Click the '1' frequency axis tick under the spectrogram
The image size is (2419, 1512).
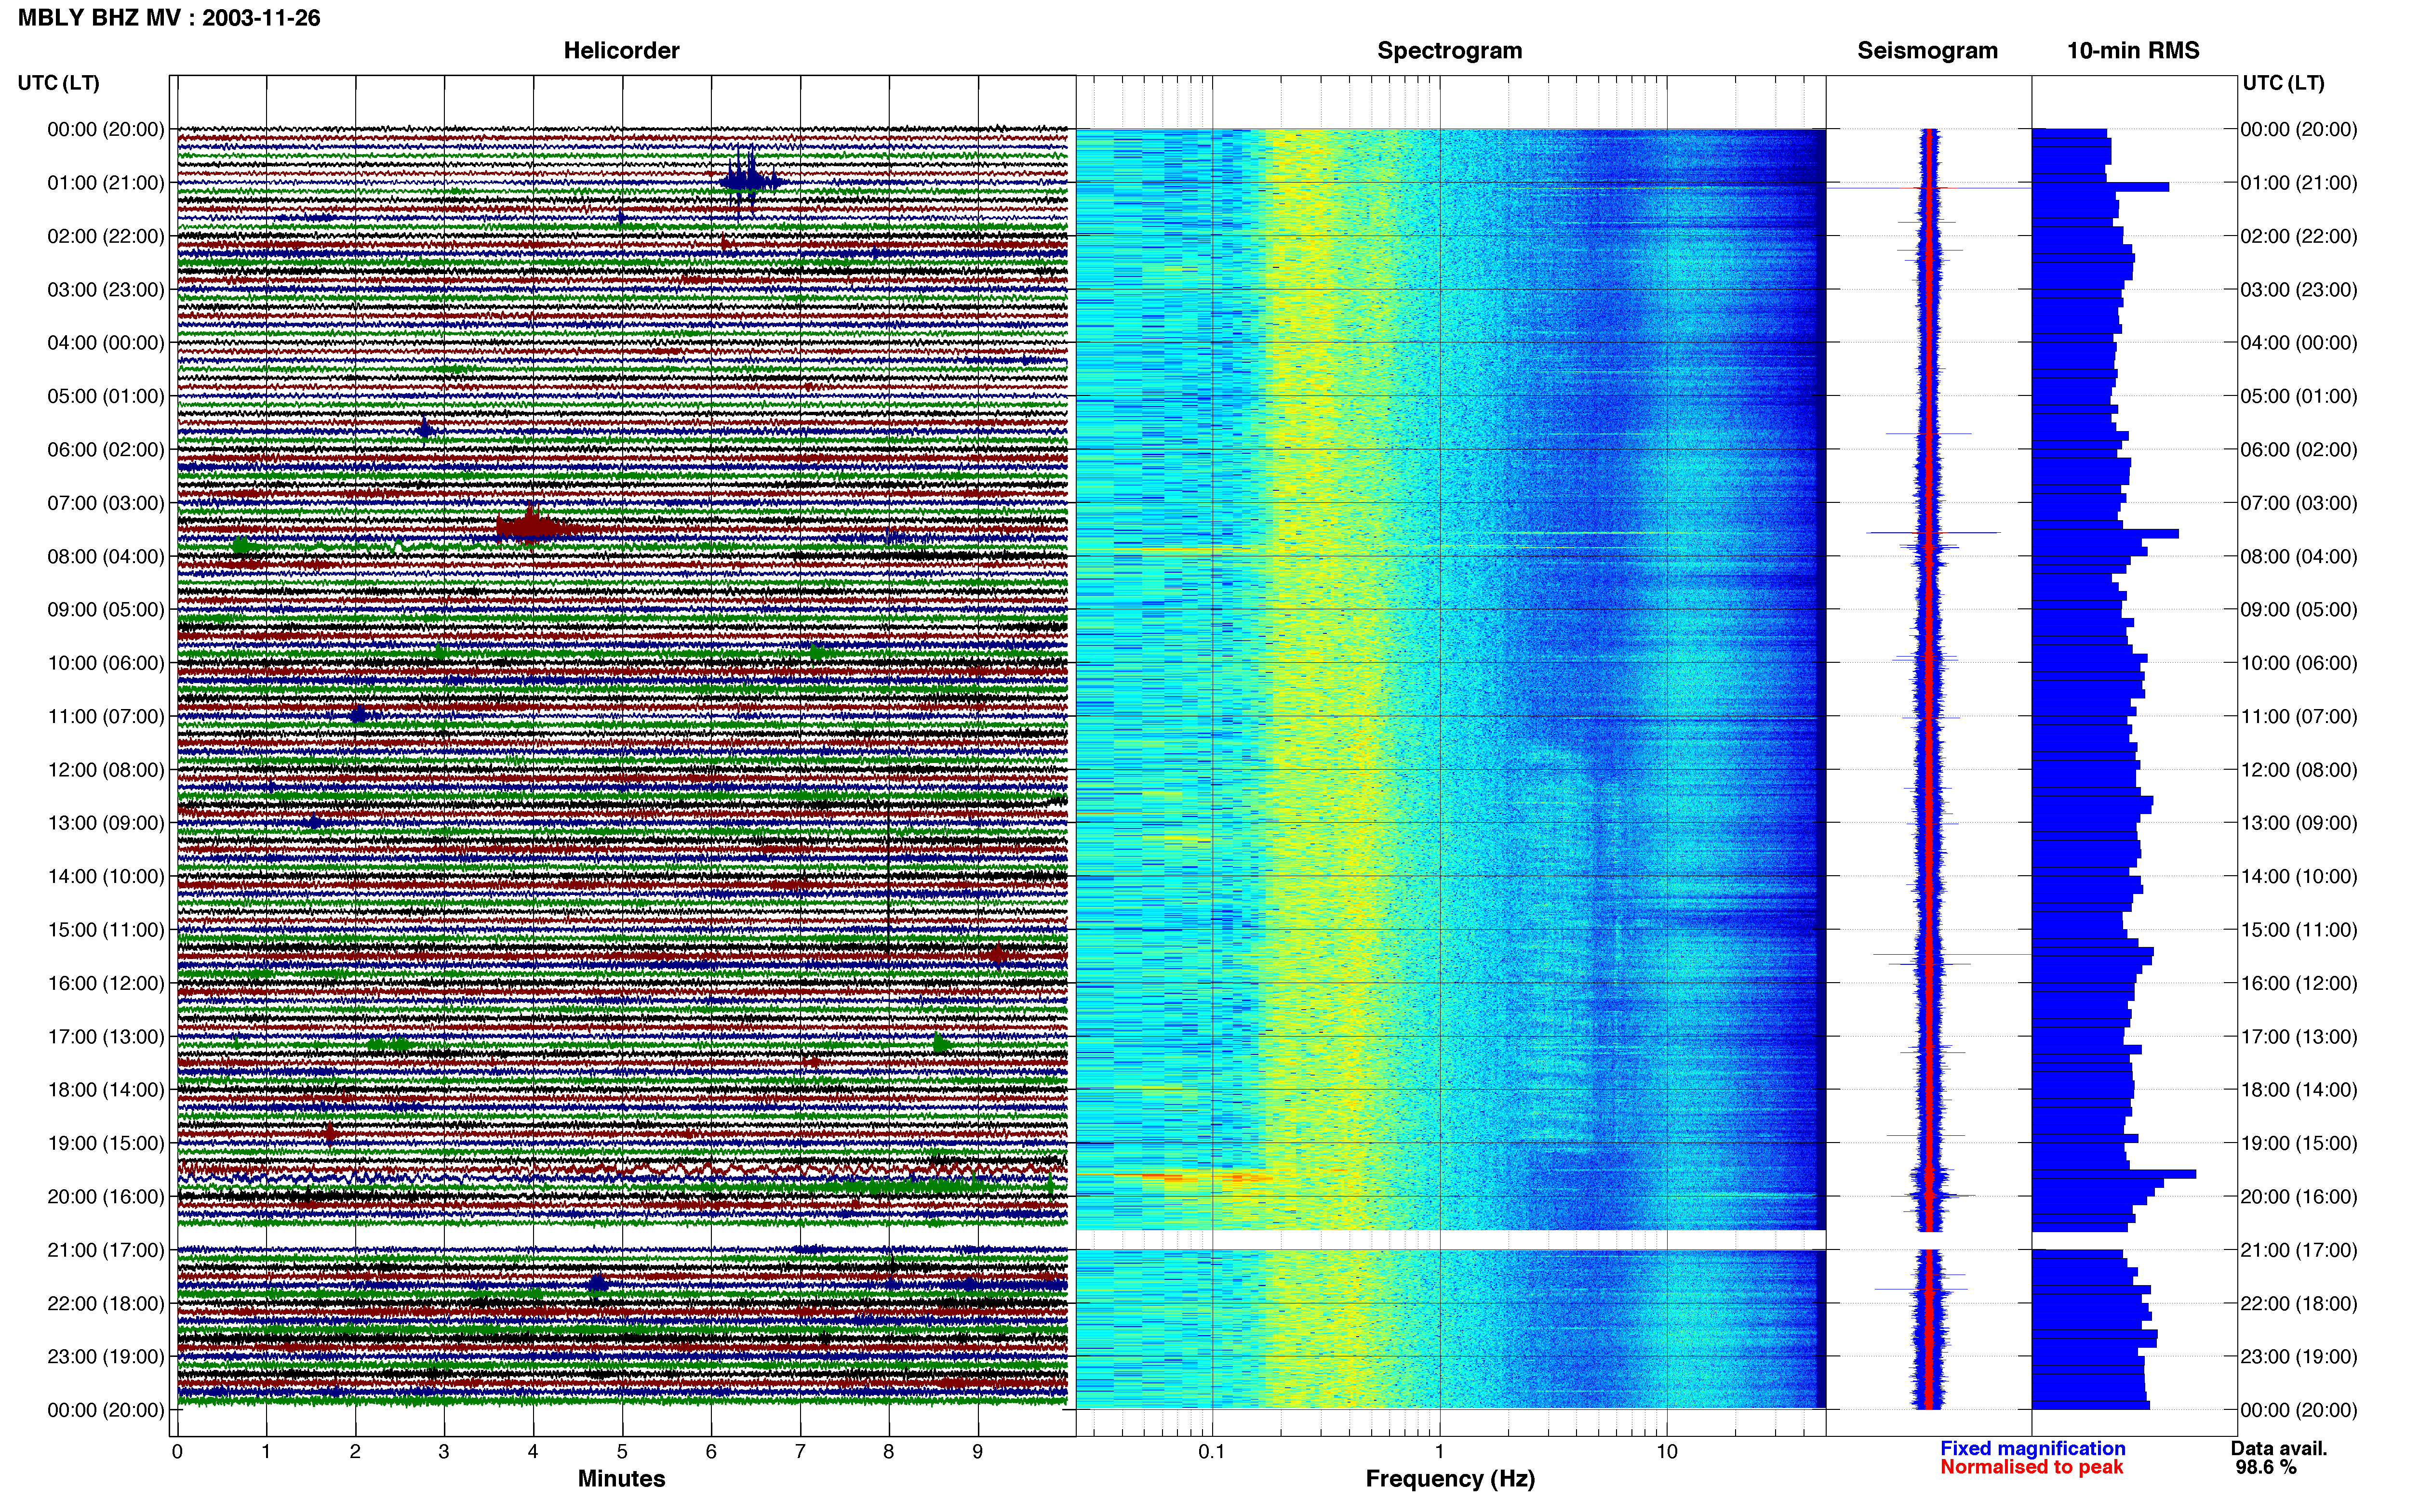point(1440,1451)
